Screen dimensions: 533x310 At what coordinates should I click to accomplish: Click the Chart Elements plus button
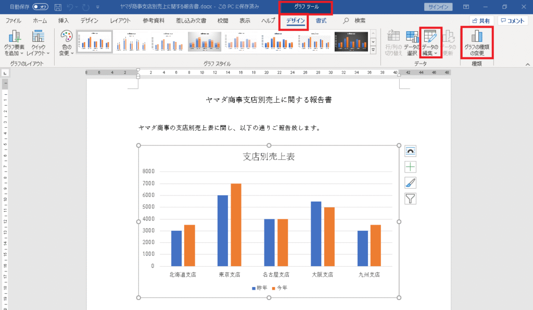pyautogui.click(x=410, y=167)
